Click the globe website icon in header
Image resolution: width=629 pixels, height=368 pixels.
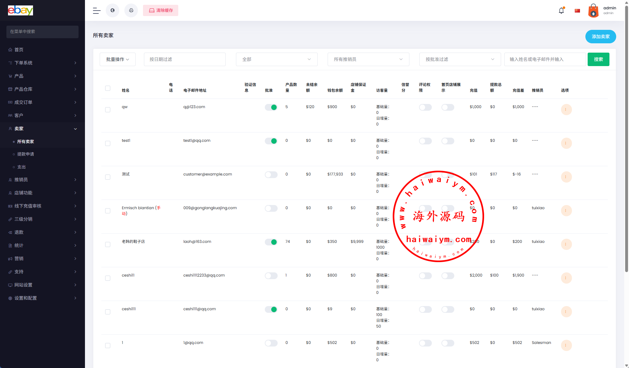113,11
